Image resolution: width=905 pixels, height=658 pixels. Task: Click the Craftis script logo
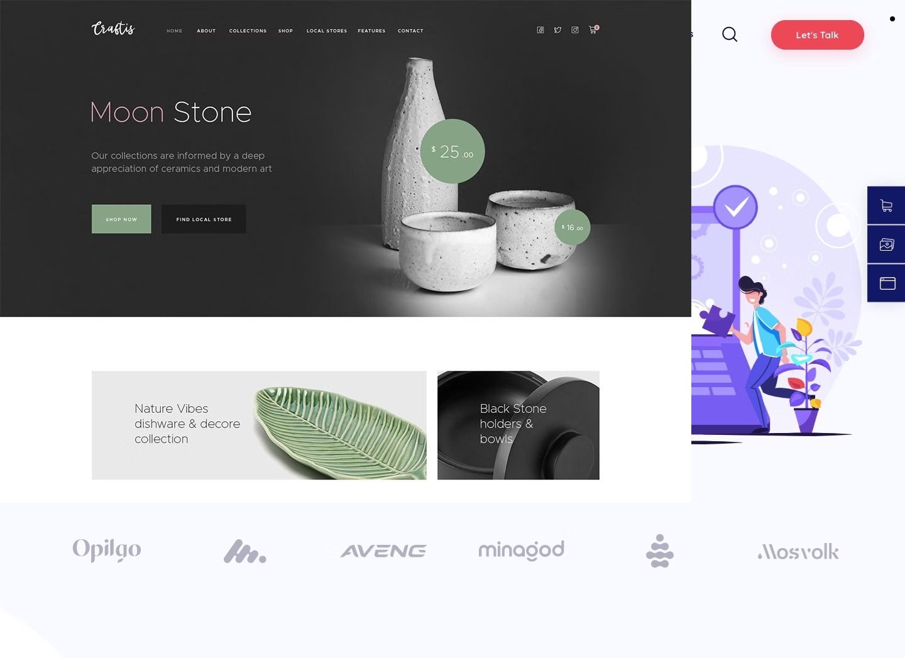pyautogui.click(x=113, y=28)
